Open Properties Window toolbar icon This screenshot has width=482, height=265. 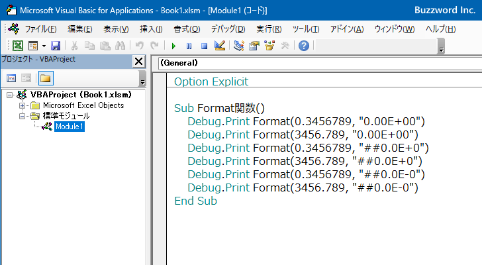pos(254,46)
